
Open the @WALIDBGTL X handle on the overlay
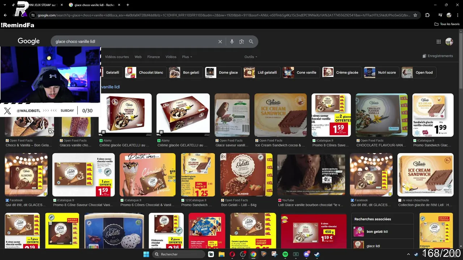[28, 110]
